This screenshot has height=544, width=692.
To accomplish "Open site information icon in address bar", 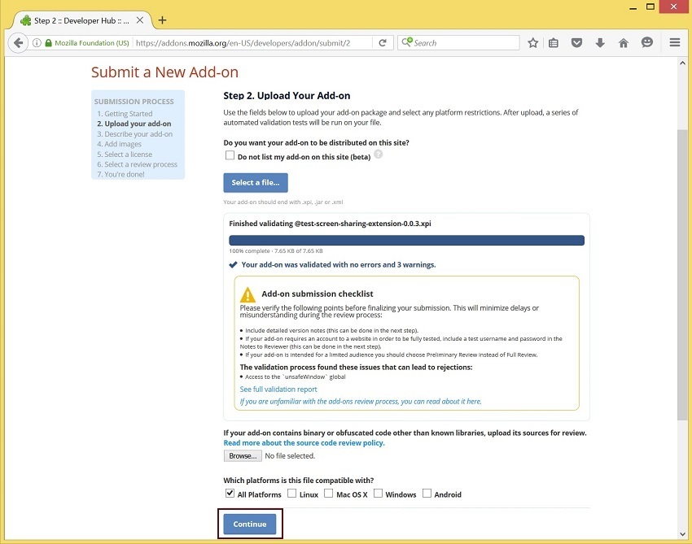I will point(37,43).
